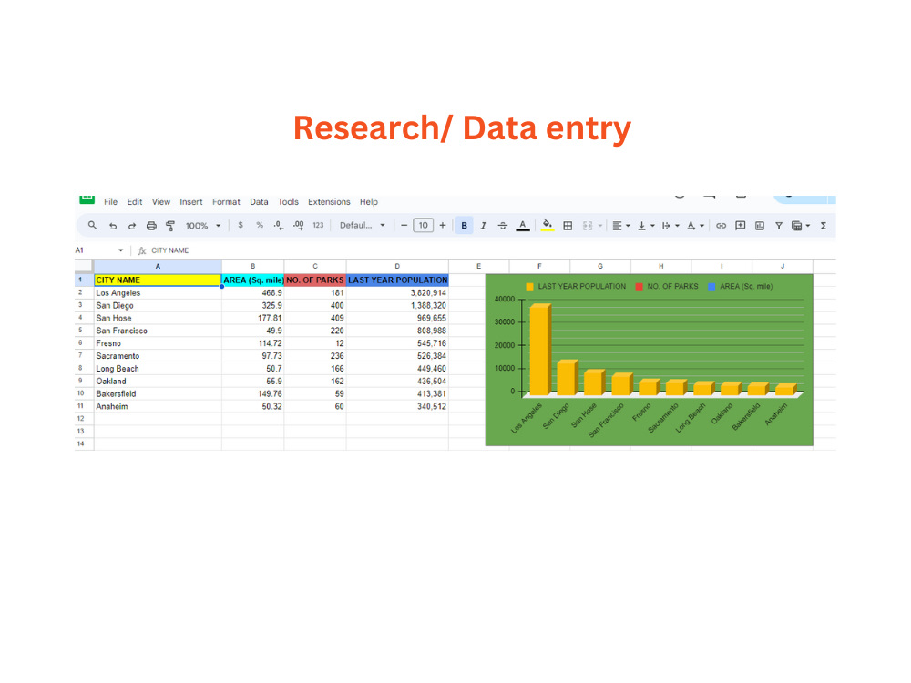This screenshot has height=683, width=911.
Task: Open the Extensions menu
Action: click(329, 201)
